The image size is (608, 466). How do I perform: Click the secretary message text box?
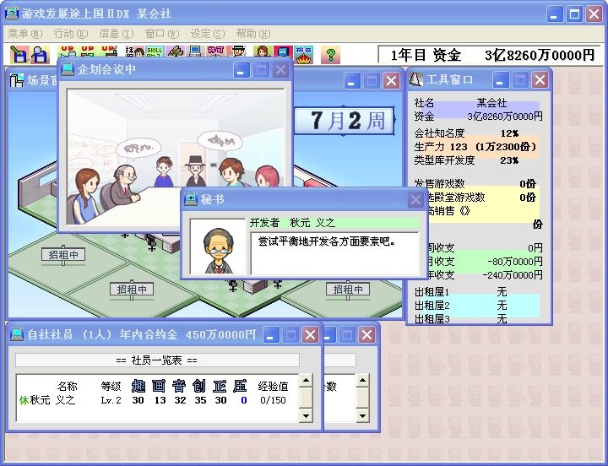[334, 252]
